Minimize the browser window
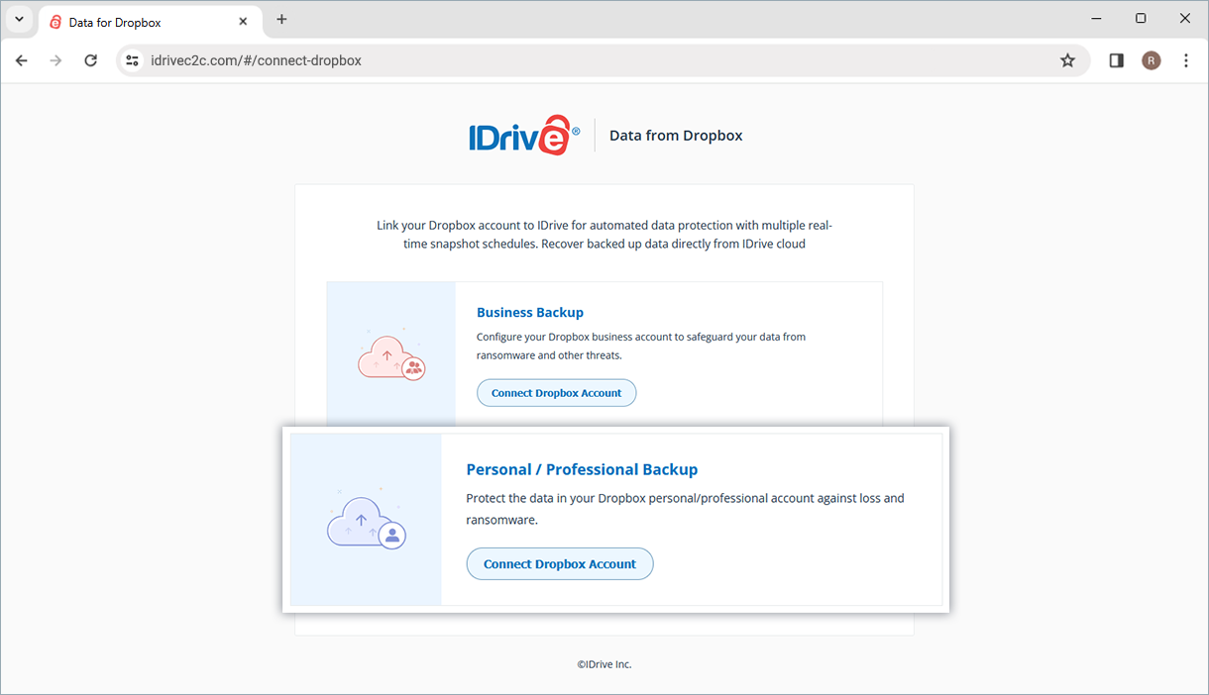 coord(1096,19)
